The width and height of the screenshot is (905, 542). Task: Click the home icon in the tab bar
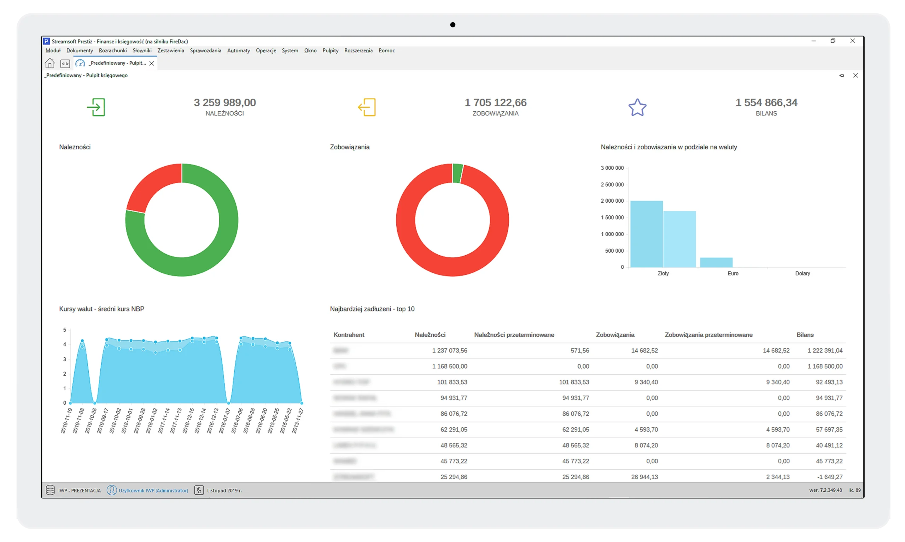click(x=50, y=63)
